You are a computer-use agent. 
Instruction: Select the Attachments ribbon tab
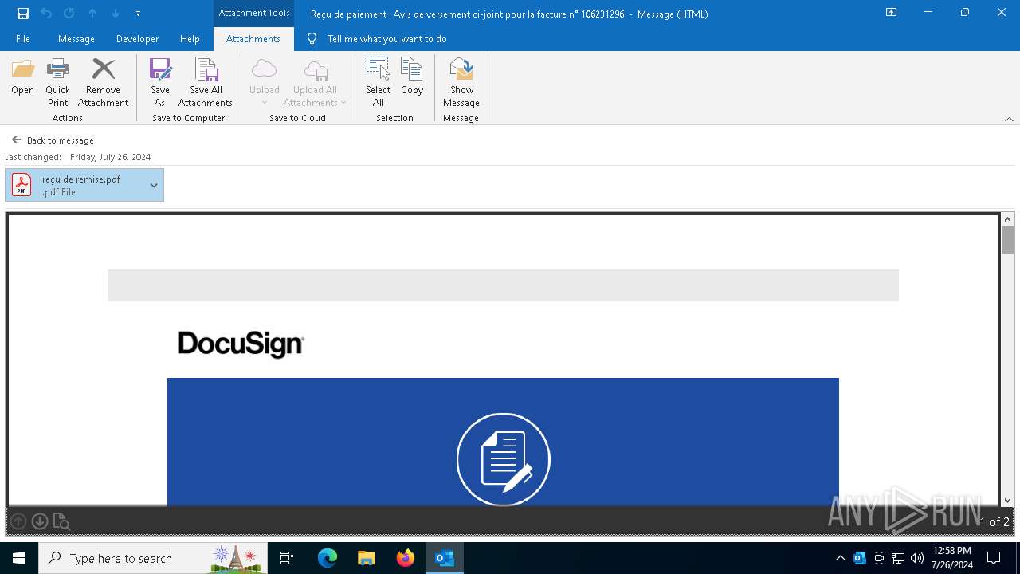click(253, 39)
